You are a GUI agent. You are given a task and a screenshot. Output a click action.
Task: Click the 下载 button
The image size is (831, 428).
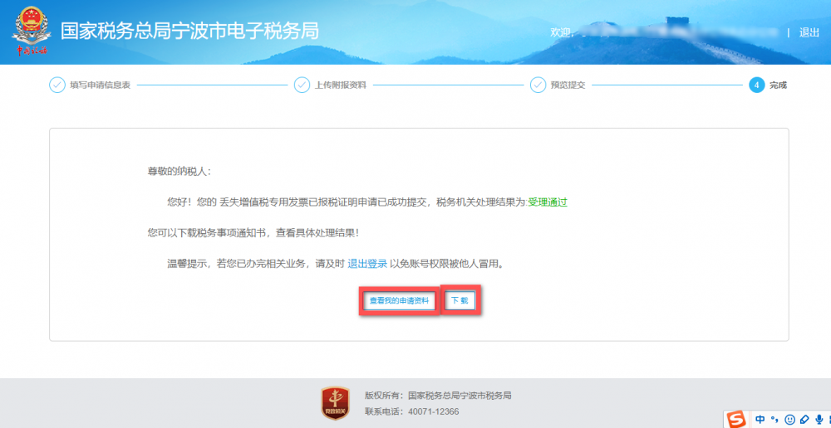(x=460, y=301)
